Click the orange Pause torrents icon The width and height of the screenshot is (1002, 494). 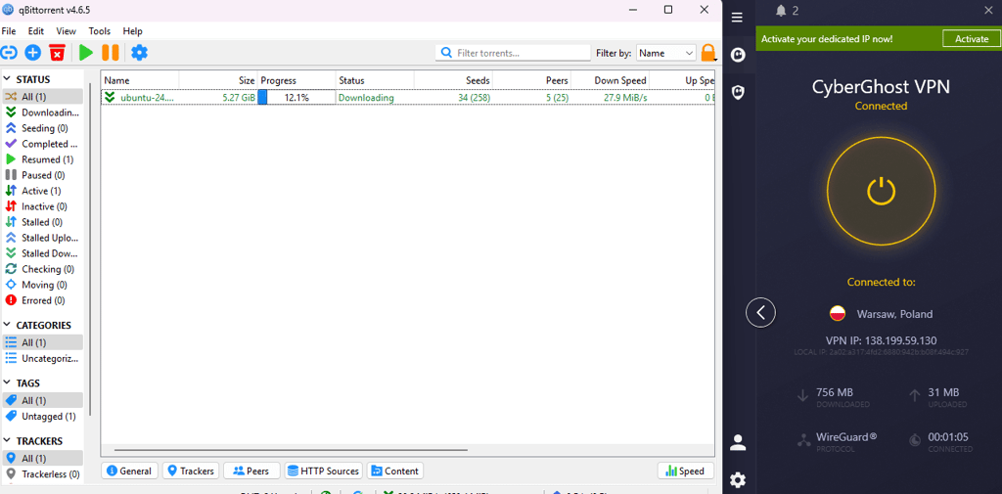[x=110, y=53]
